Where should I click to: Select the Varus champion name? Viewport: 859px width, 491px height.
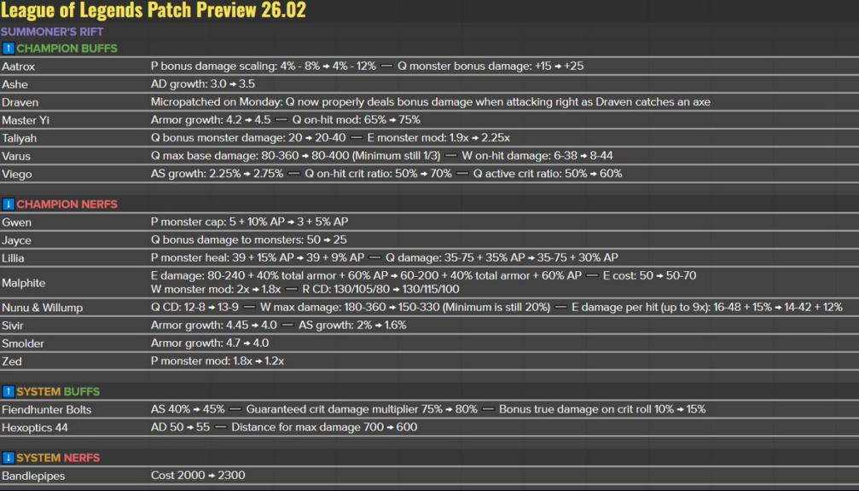pos(16,156)
